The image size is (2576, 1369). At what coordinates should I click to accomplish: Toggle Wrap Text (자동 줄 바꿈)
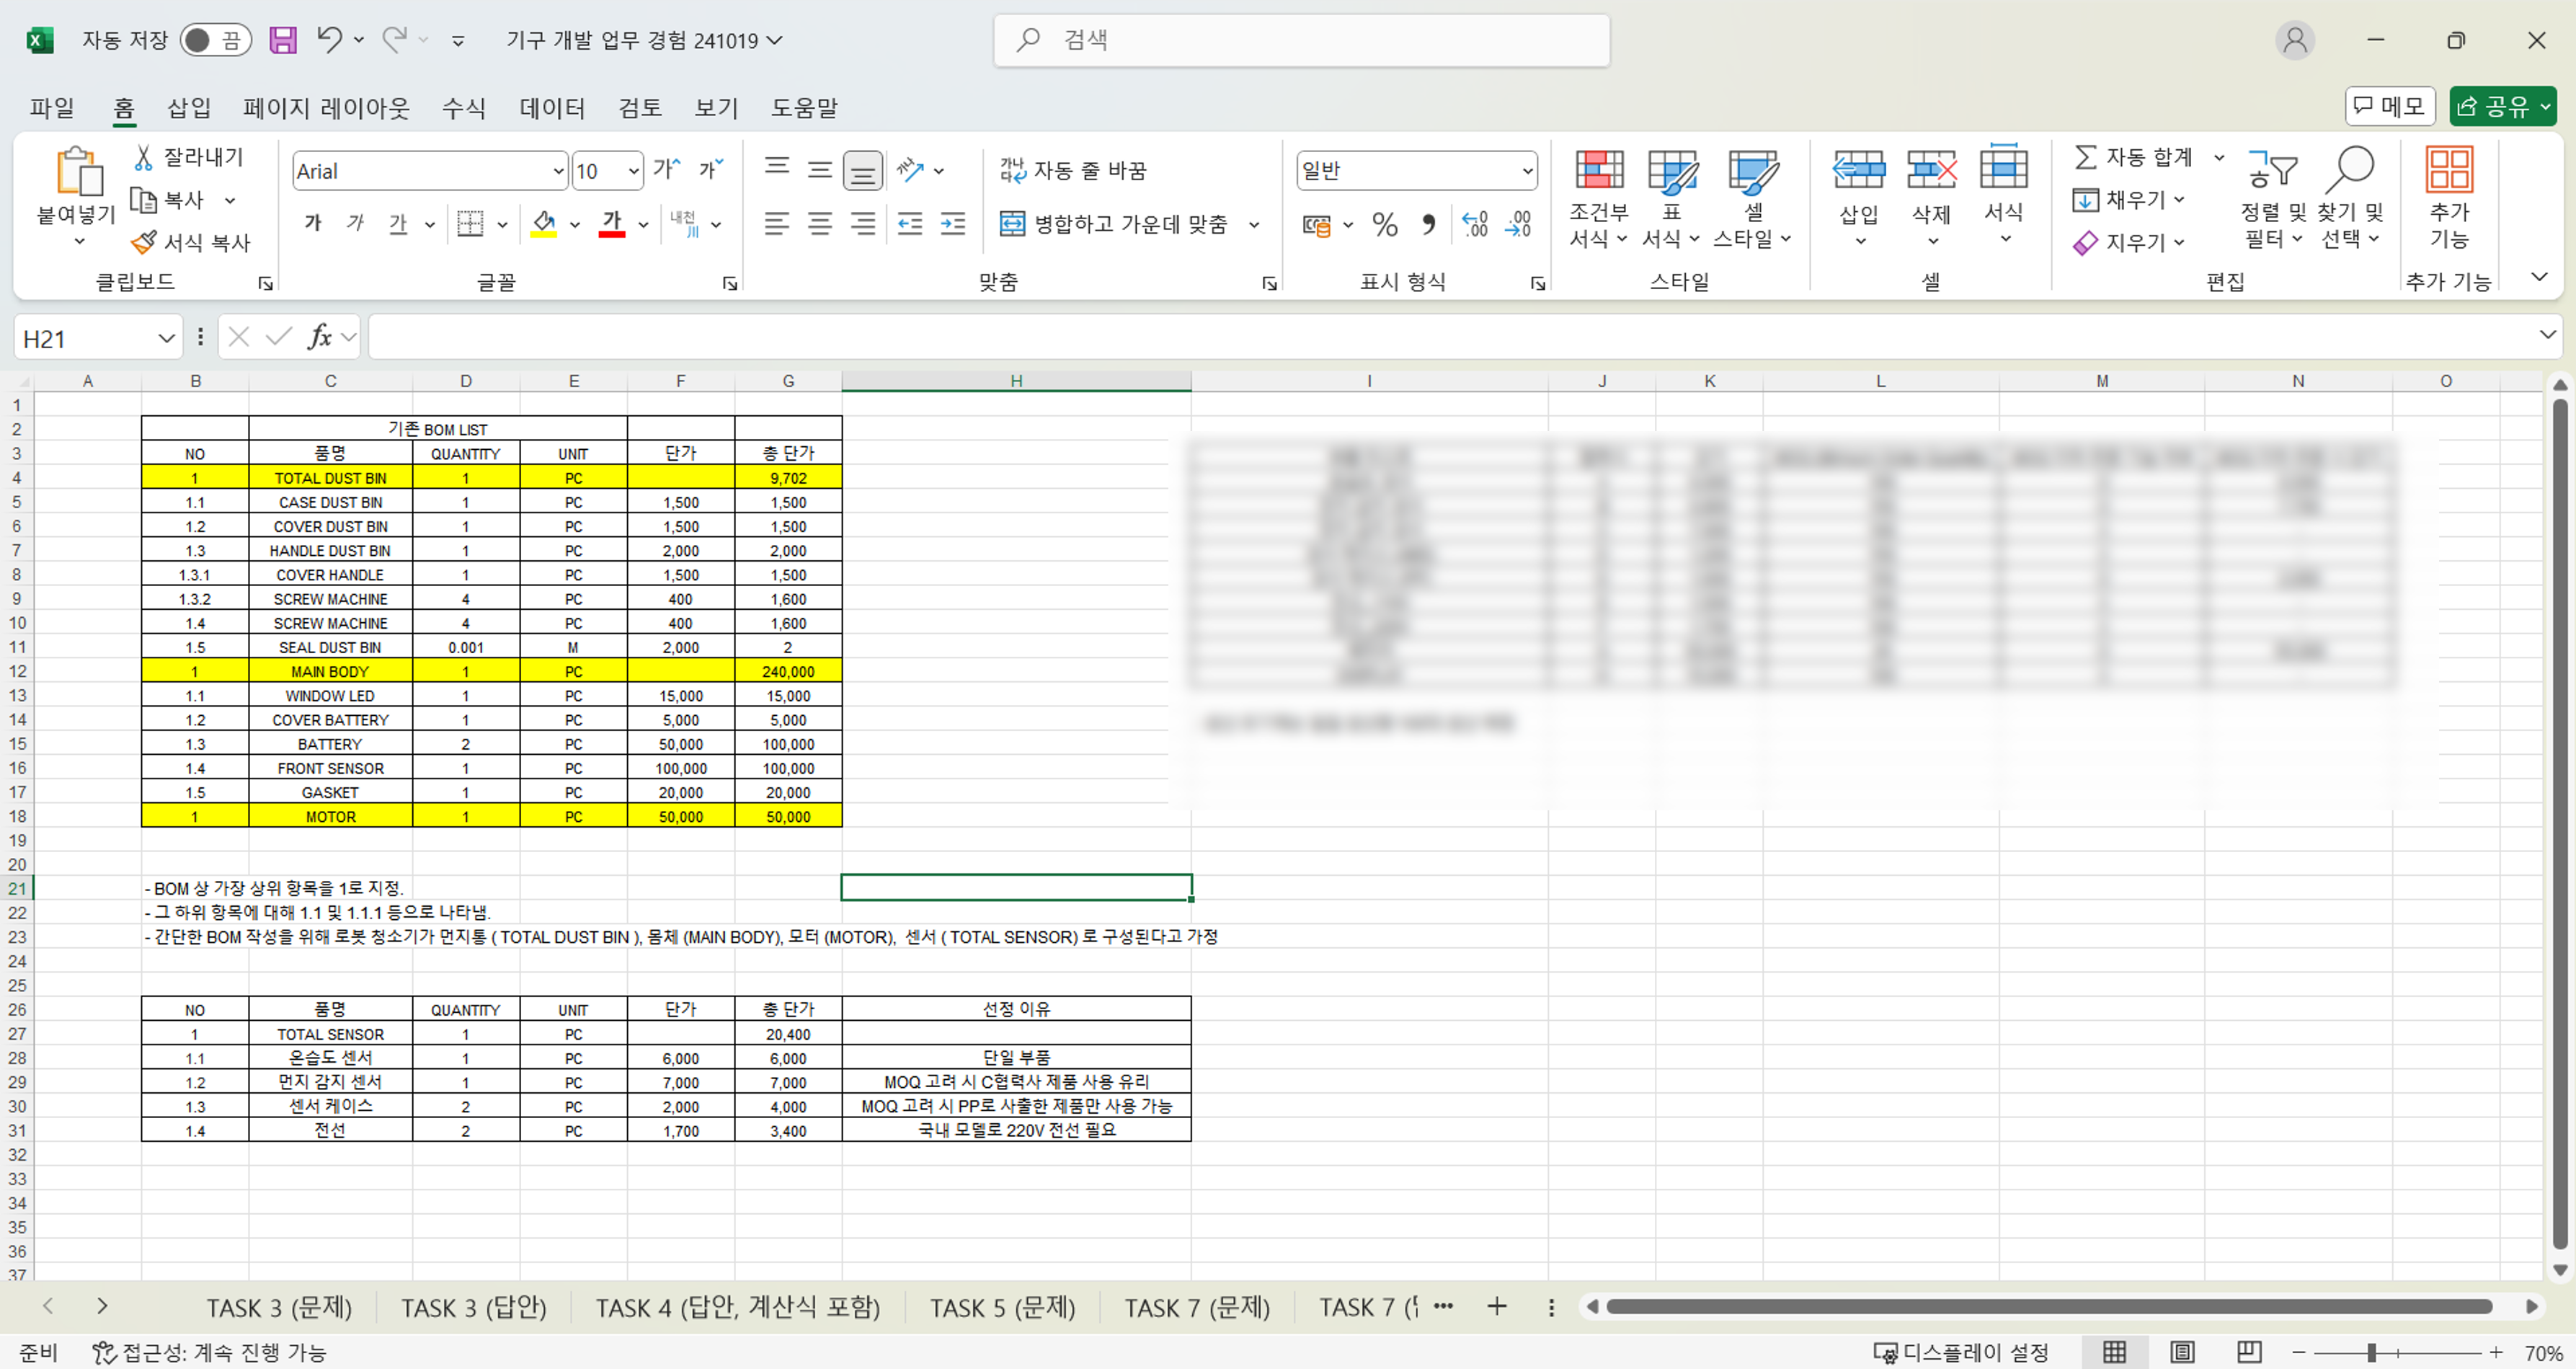(x=1073, y=171)
